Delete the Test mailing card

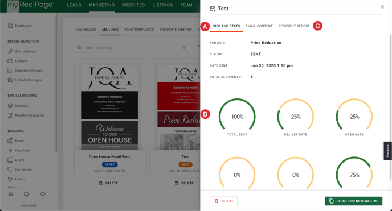coord(184,183)
